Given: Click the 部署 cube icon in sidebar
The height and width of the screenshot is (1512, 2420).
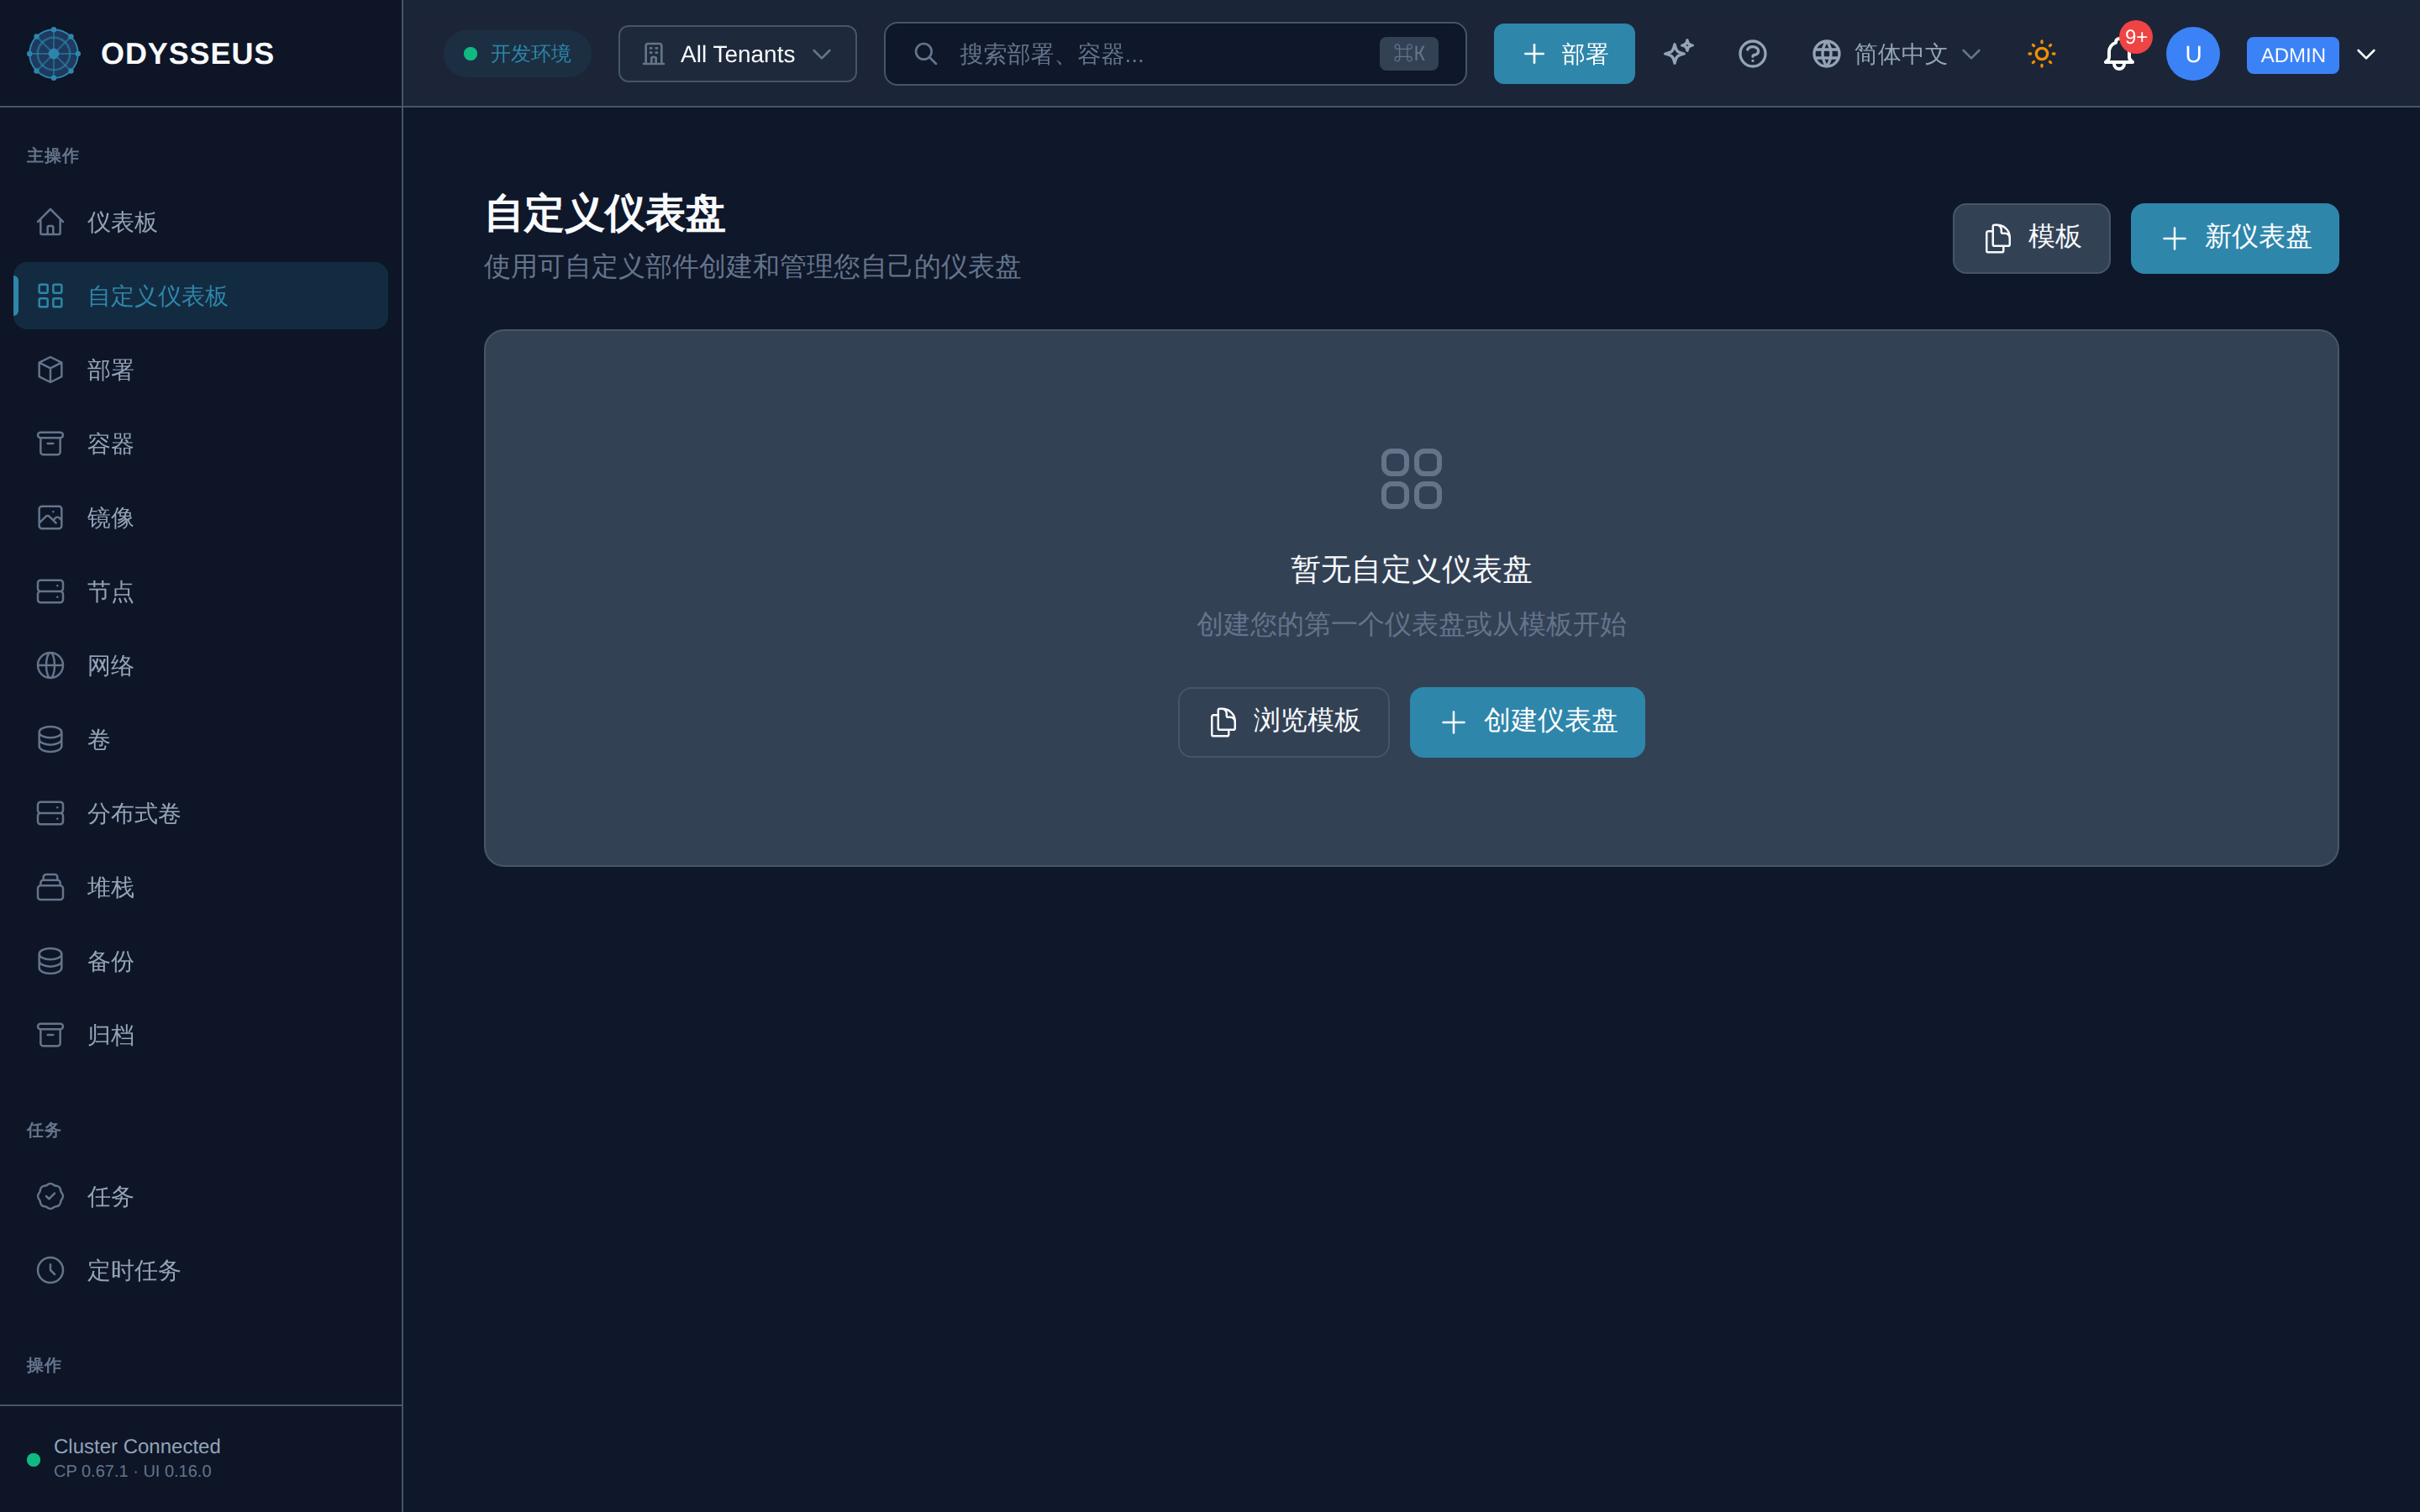Looking at the screenshot, I should 50,370.
